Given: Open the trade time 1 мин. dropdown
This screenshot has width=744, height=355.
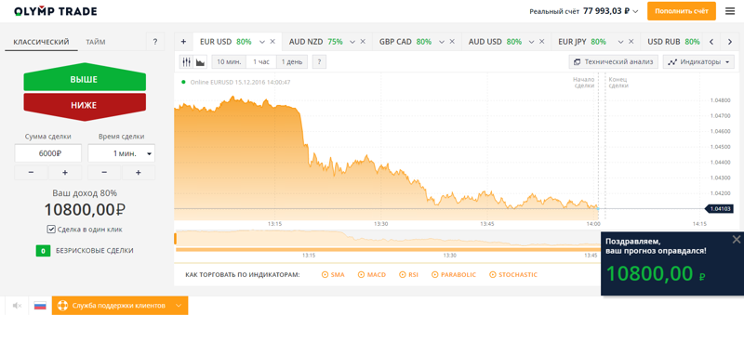Looking at the screenshot, I should click(122, 153).
